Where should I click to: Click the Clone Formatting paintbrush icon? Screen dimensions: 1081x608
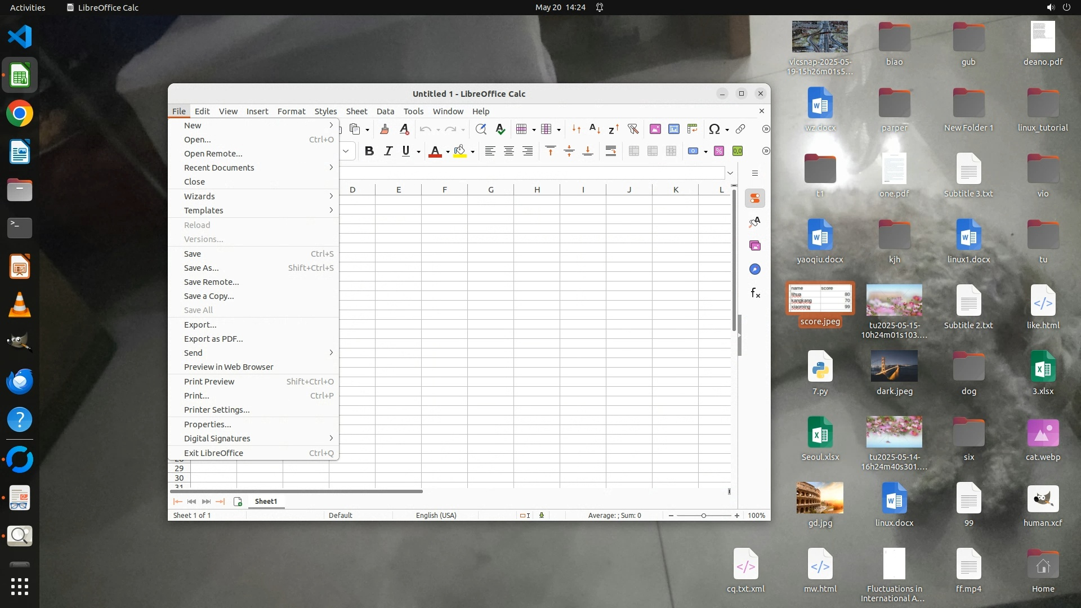click(385, 129)
